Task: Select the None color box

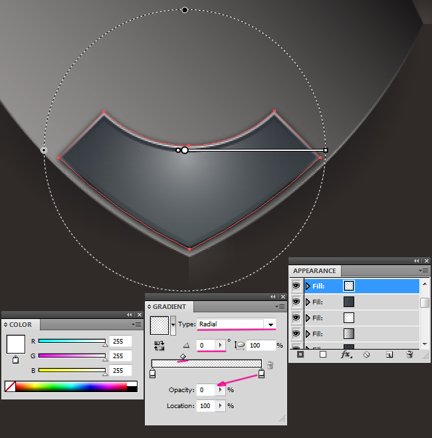Action: [10, 386]
